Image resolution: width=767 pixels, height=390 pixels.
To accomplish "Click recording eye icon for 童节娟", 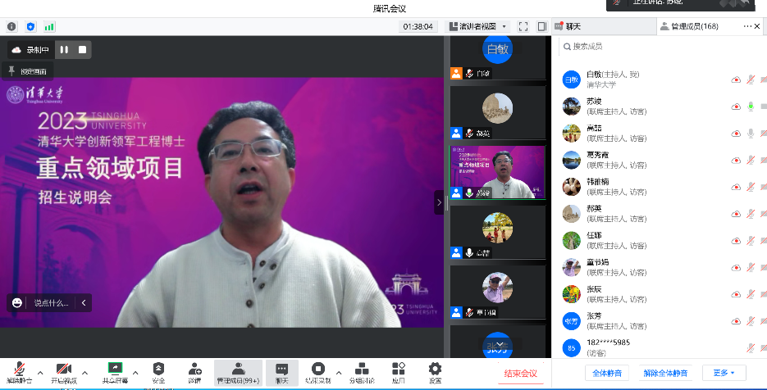I will (736, 268).
